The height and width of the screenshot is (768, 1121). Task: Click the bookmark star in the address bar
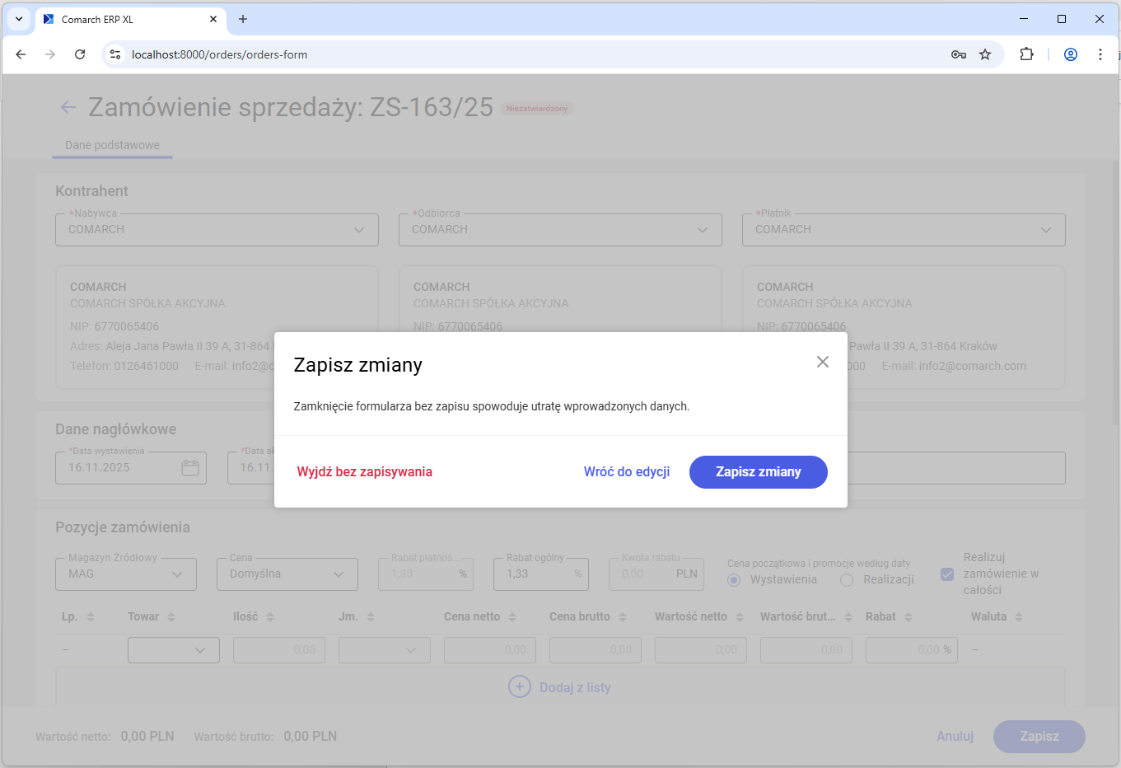pyautogui.click(x=985, y=54)
